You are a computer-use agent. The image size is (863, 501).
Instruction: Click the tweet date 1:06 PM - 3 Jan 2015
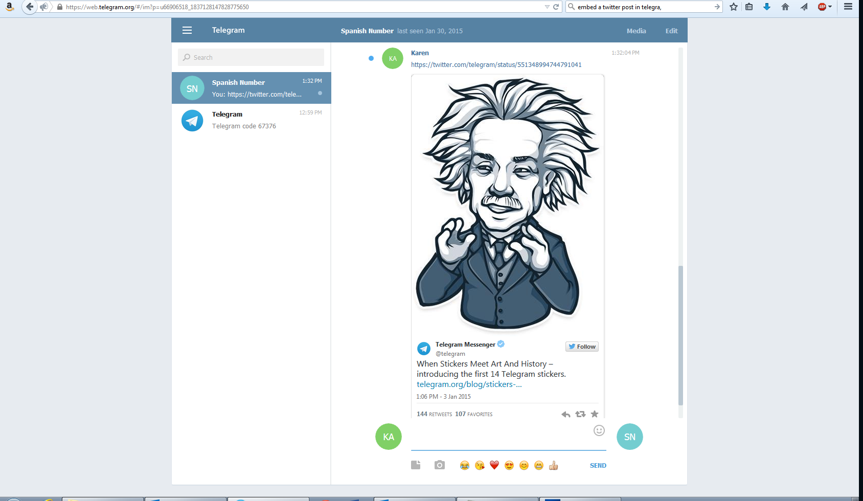point(443,397)
